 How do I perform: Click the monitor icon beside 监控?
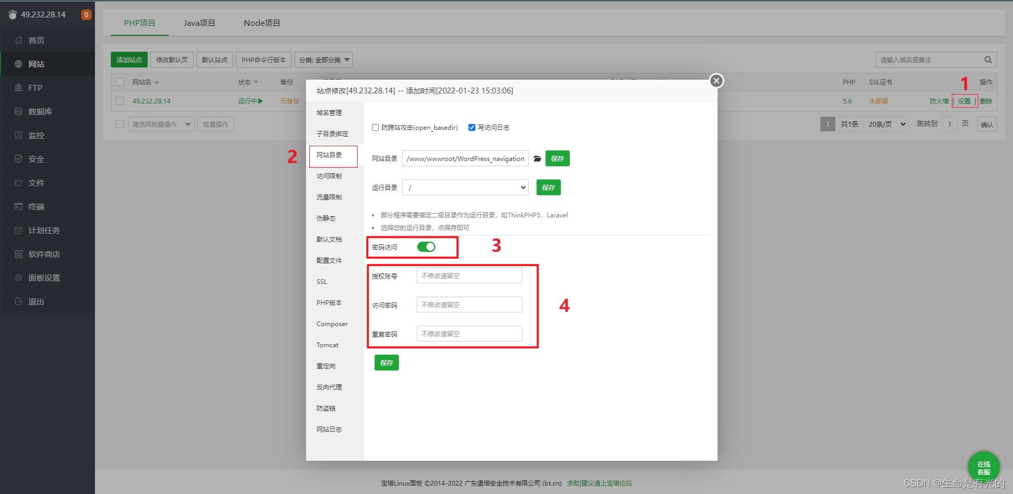click(x=18, y=135)
